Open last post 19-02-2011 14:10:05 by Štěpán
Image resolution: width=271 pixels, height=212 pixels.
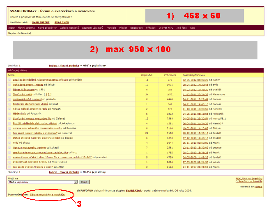195,128
